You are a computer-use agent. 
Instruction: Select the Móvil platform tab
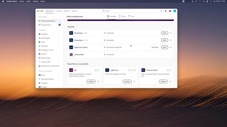122,17
